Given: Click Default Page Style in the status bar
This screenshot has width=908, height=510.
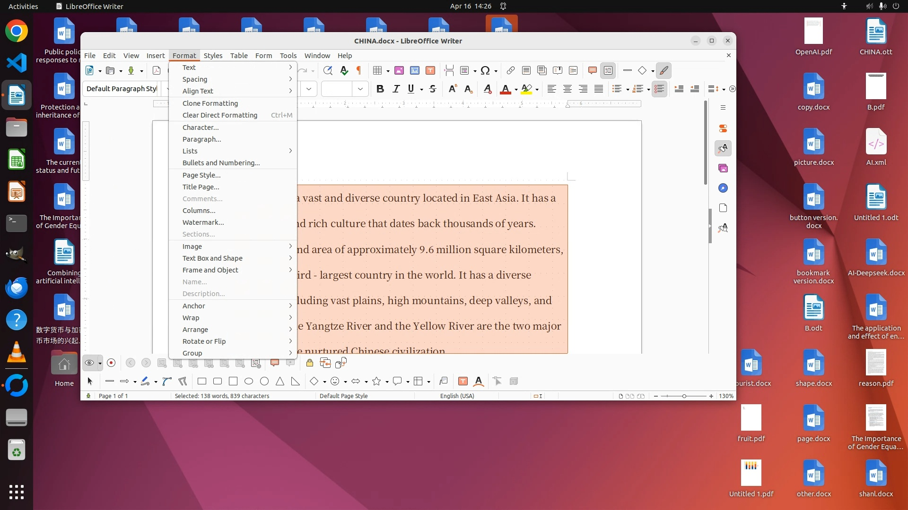Looking at the screenshot, I should pyautogui.click(x=343, y=396).
